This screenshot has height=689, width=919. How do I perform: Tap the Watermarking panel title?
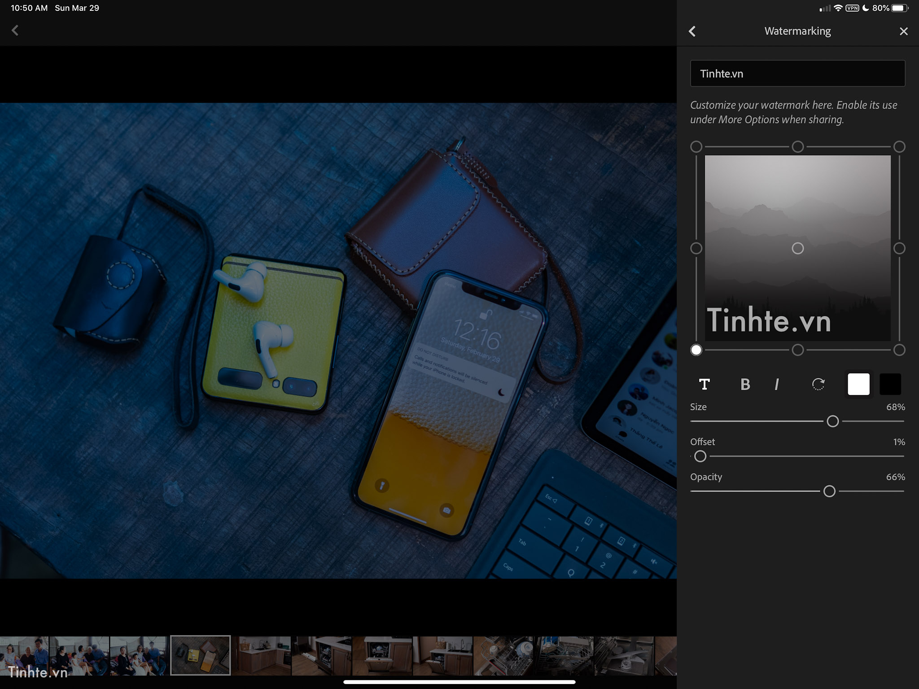click(x=797, y=31)
